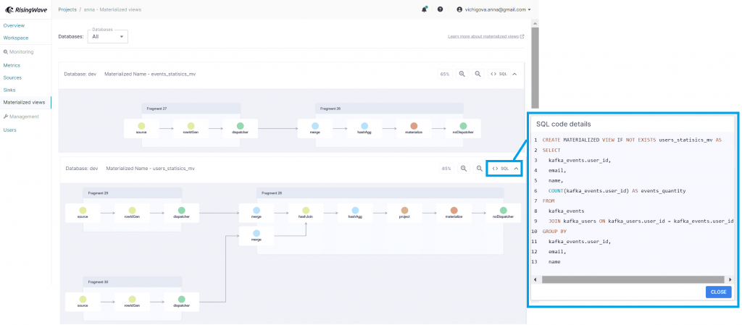Click the help question mark icon
The width and height of the screenshot is (742, 325).
pyautogui.click(x=440, y=9)
